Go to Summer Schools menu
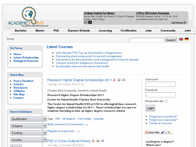Viewport: 196px width, 147px height. pos(79,30)
